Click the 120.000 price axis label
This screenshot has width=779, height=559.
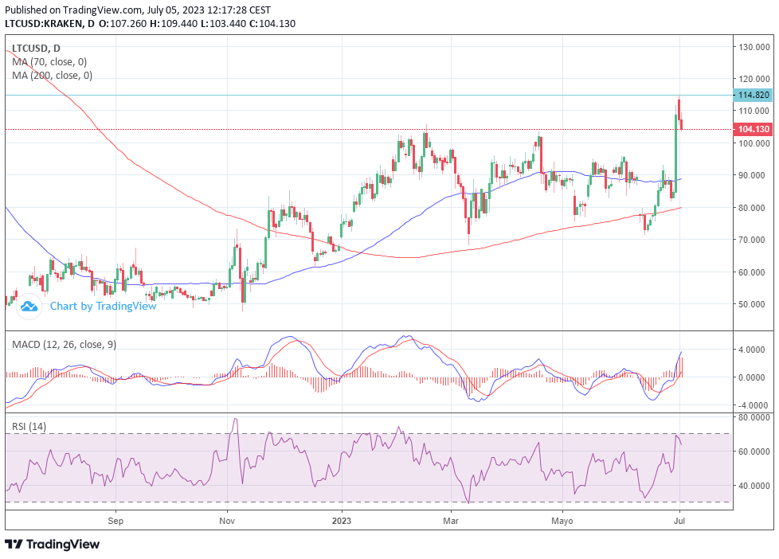[754, 79]
